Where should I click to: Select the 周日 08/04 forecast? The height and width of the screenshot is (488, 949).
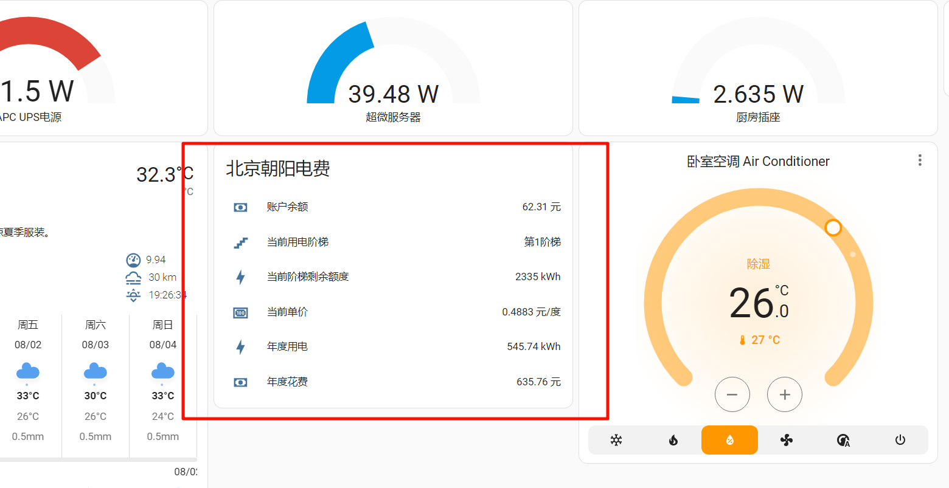(163, 380)
